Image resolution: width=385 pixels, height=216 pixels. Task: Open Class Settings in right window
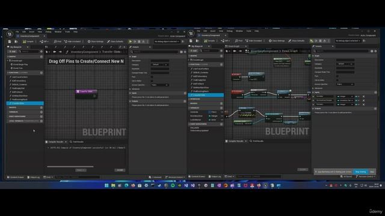(x=277, y=41)
